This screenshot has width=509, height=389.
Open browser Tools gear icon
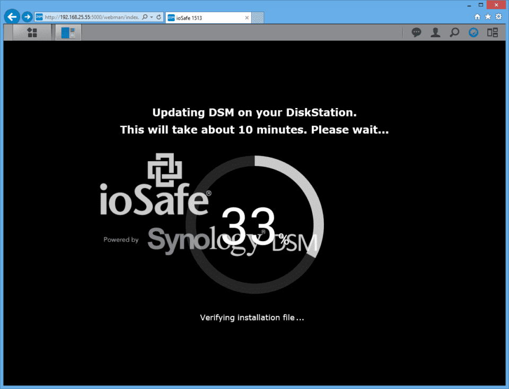[x=499, y=16]
